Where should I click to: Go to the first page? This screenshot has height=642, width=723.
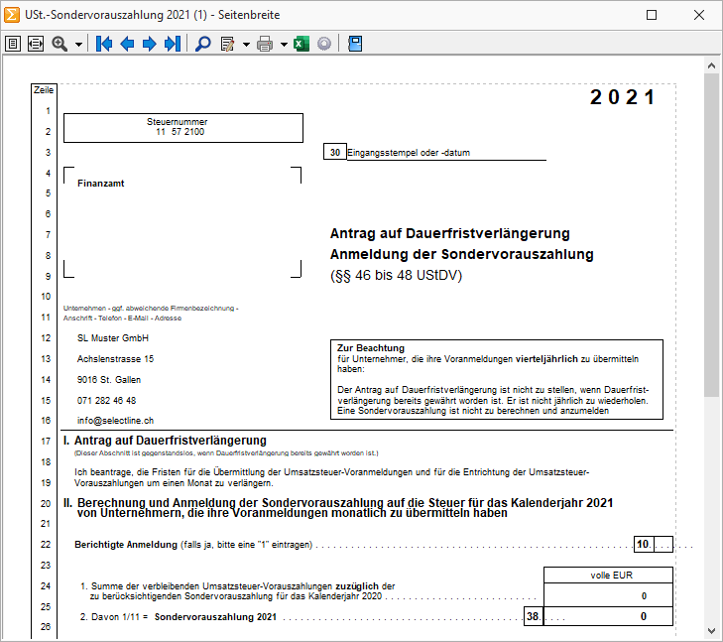104,44
